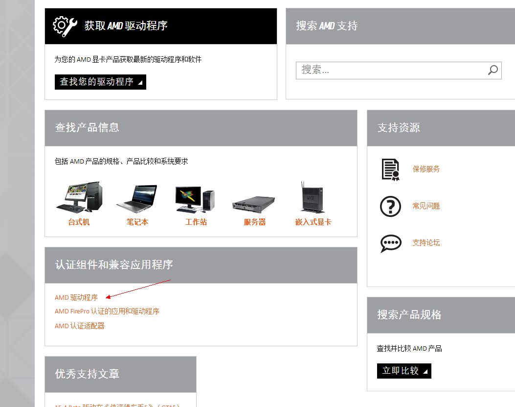Screen dimensions: 515x407
Task: Click the warranty certificate document icon
Action: 390,169
